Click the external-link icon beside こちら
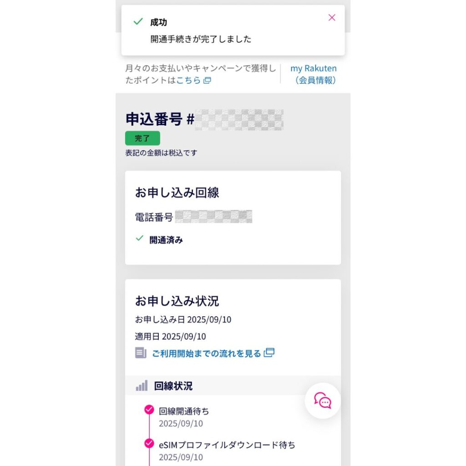 [207, 81]
